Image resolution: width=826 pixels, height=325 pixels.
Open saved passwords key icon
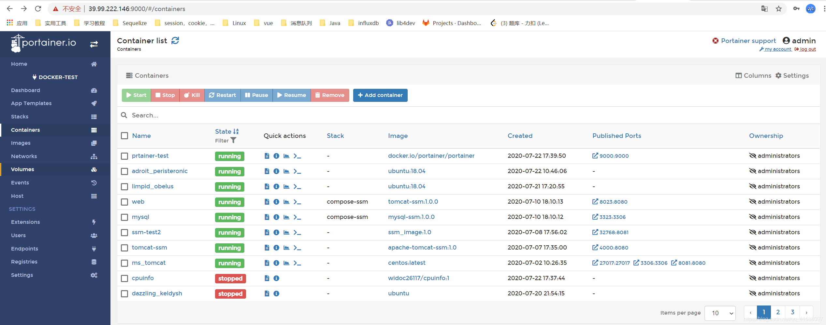(796, 9)
